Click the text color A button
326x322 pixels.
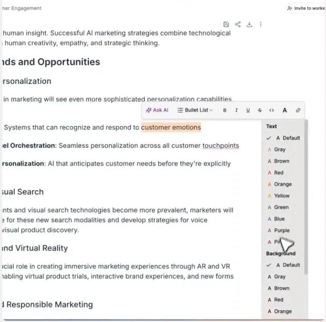(x=285, y=110)
